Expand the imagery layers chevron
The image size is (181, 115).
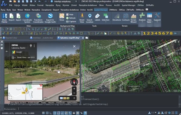point(74,98)
